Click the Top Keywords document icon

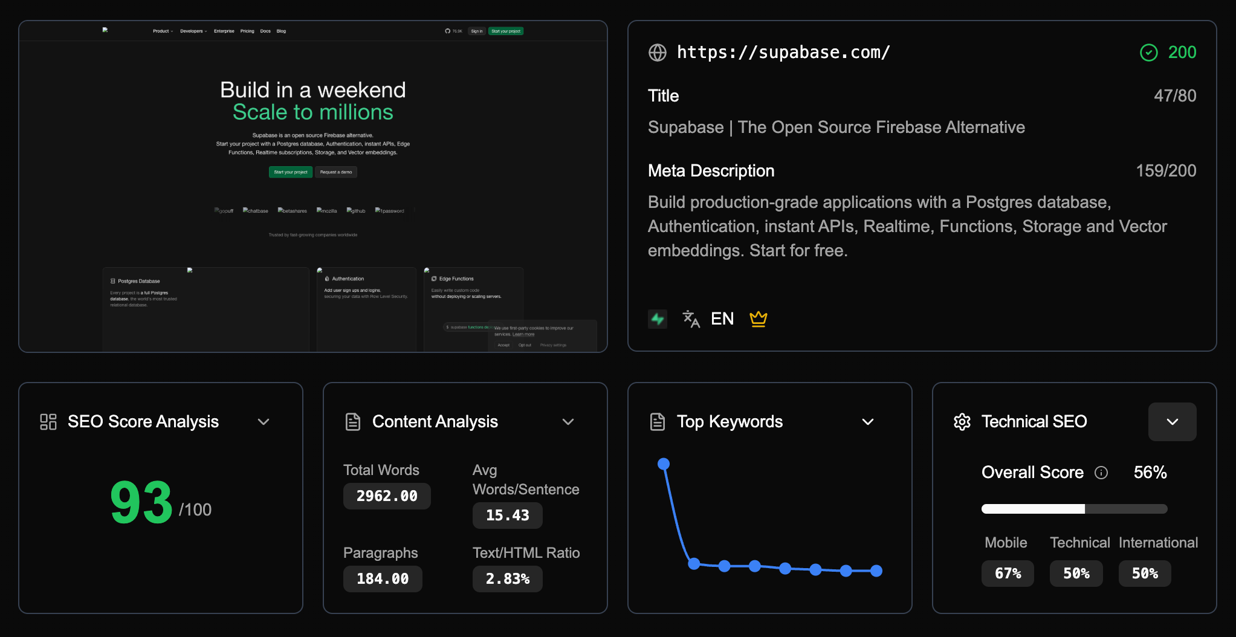pyautogui.click(x=658, y=422)
